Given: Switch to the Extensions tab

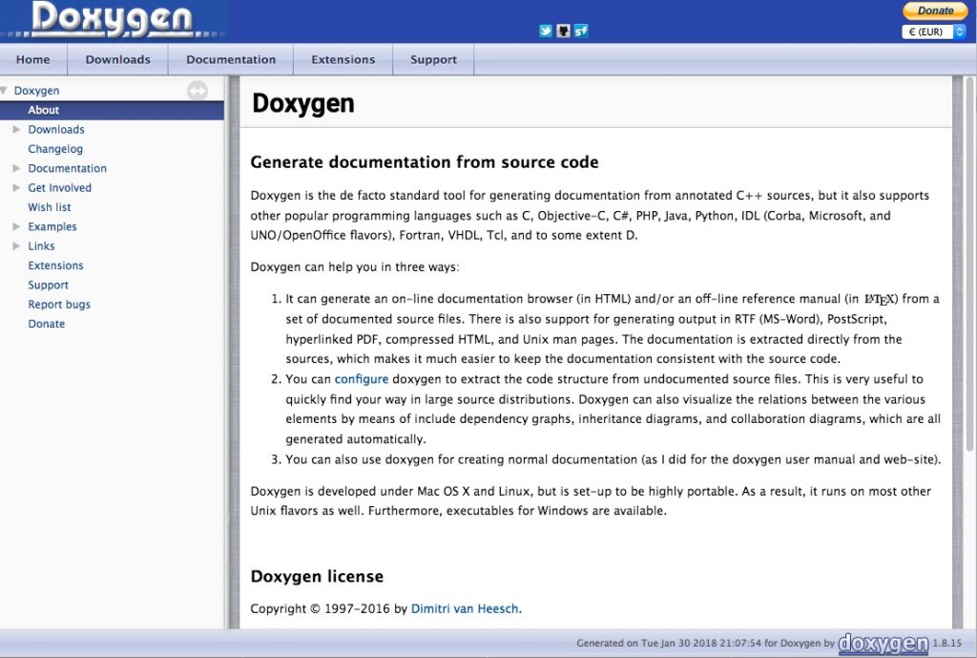Looking at the screenshot, I should tap(343, 58).
